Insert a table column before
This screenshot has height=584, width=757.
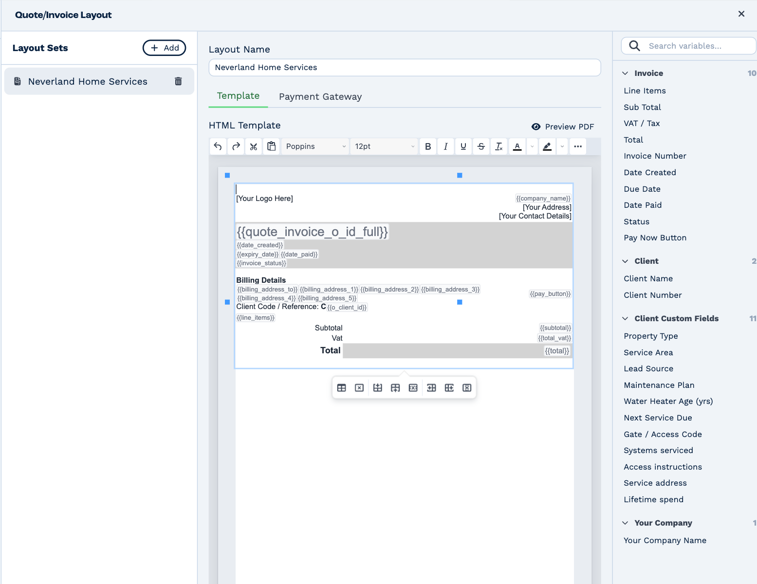(431, 388)
